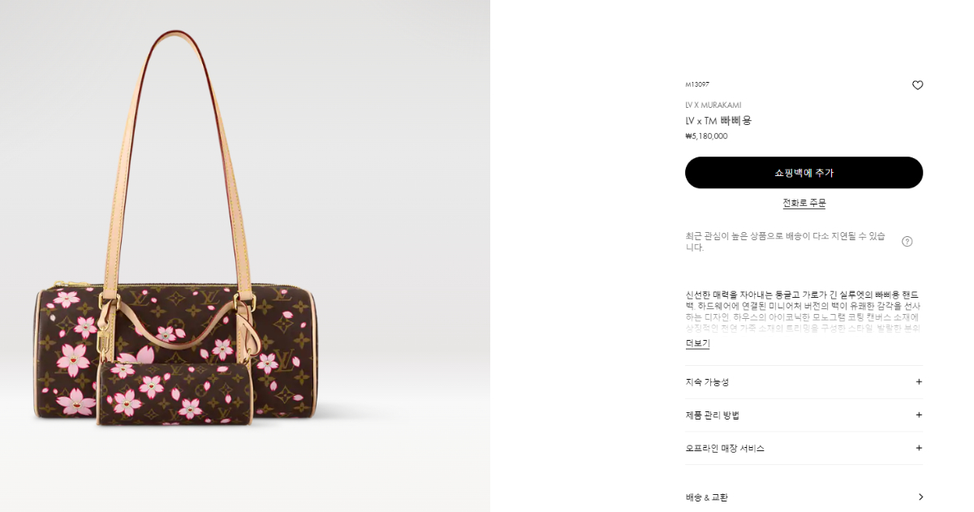This screenshot has width=974, height=512.
Task: Click the plus icon beside 지속 가능성
Action: 919,381
